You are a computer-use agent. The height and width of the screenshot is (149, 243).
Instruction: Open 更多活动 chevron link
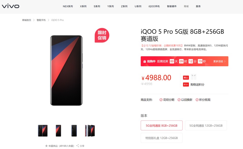point(219,61)
